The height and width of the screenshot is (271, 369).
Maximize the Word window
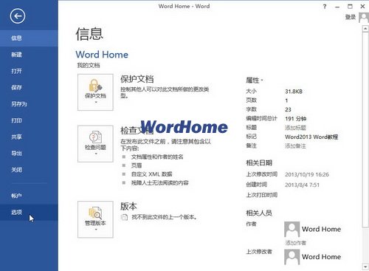[350, 7]
